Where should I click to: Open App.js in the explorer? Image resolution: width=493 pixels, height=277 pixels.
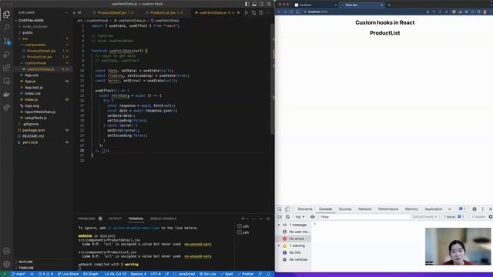30,82
